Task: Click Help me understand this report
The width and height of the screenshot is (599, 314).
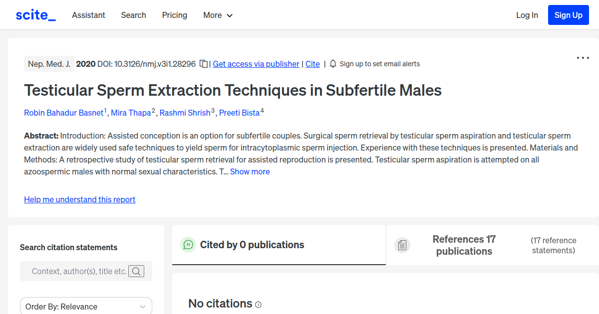Action: (x=79, y=199)
